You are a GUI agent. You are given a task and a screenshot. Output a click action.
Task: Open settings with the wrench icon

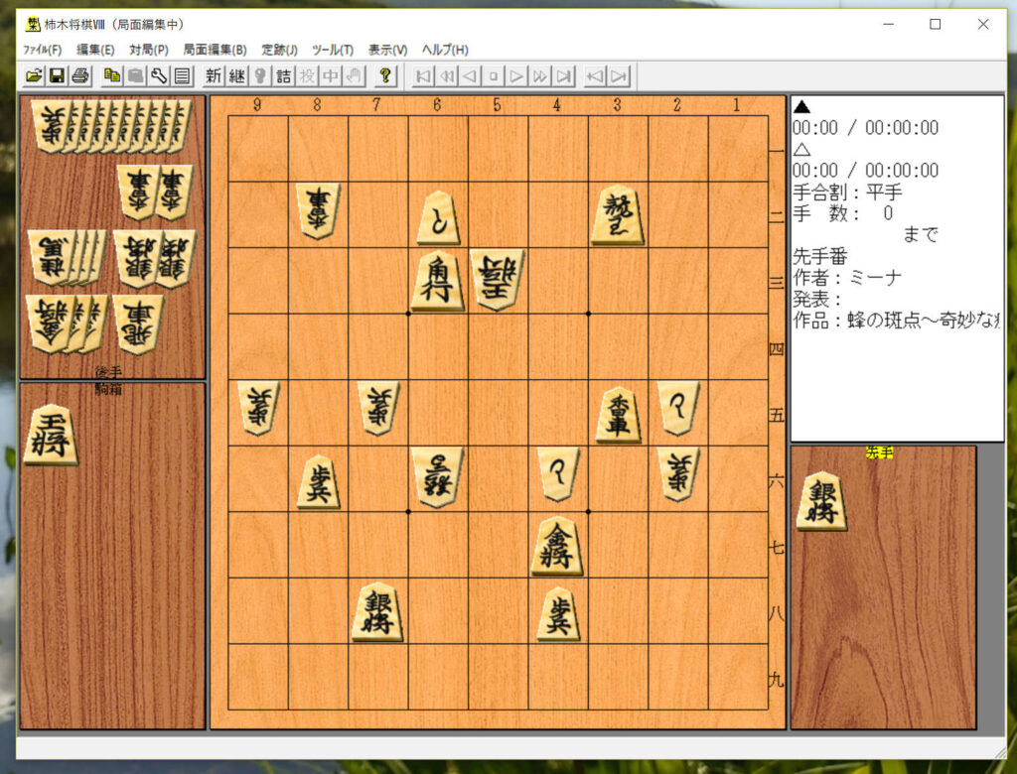[x=159, y=75]
